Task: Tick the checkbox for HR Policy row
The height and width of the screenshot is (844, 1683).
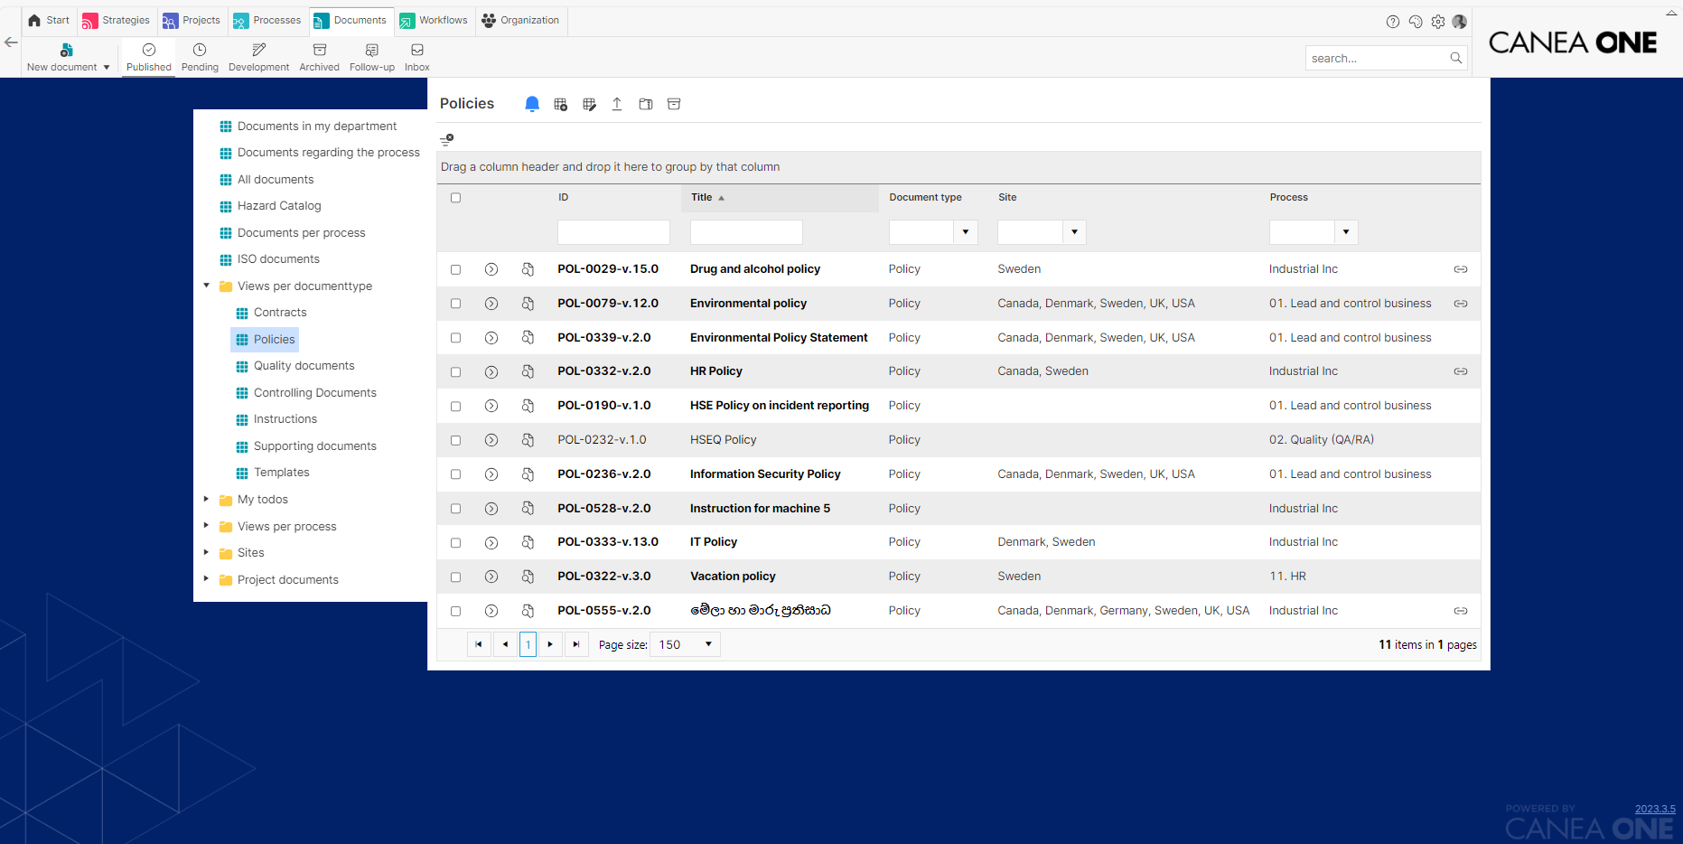Action: 456,371
